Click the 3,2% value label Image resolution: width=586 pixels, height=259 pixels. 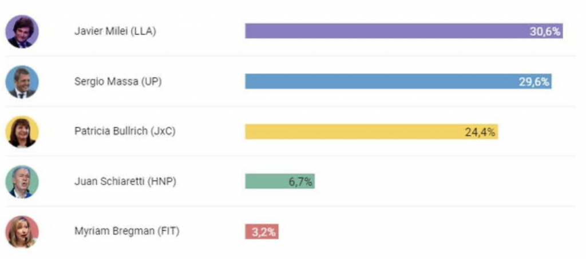264,232
